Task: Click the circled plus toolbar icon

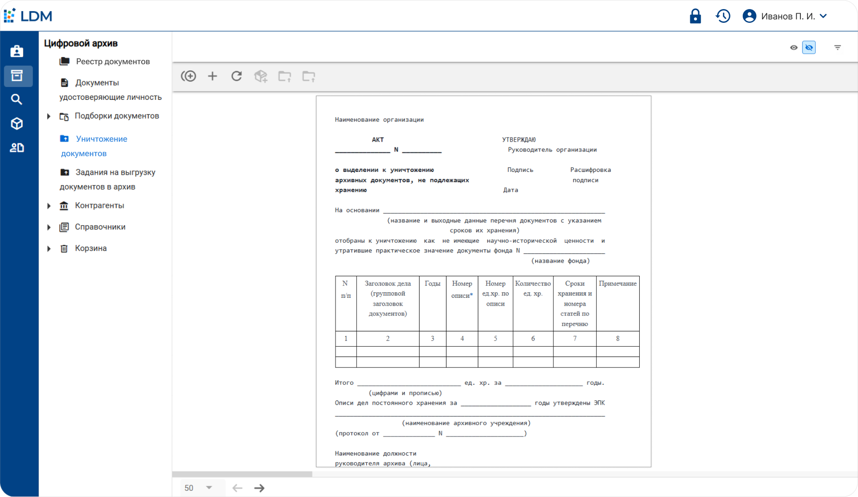Action: [189, 76]
